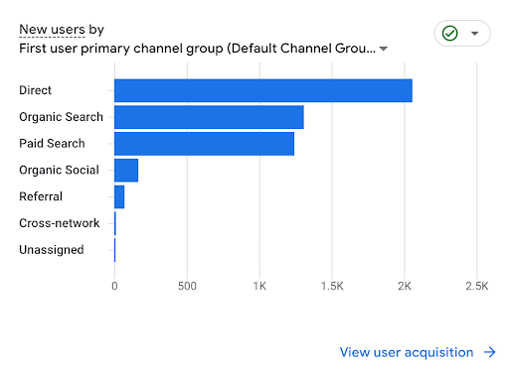509x372 pixels.
Task: Click the Referral channel label
Action: [x=41, y=196]
